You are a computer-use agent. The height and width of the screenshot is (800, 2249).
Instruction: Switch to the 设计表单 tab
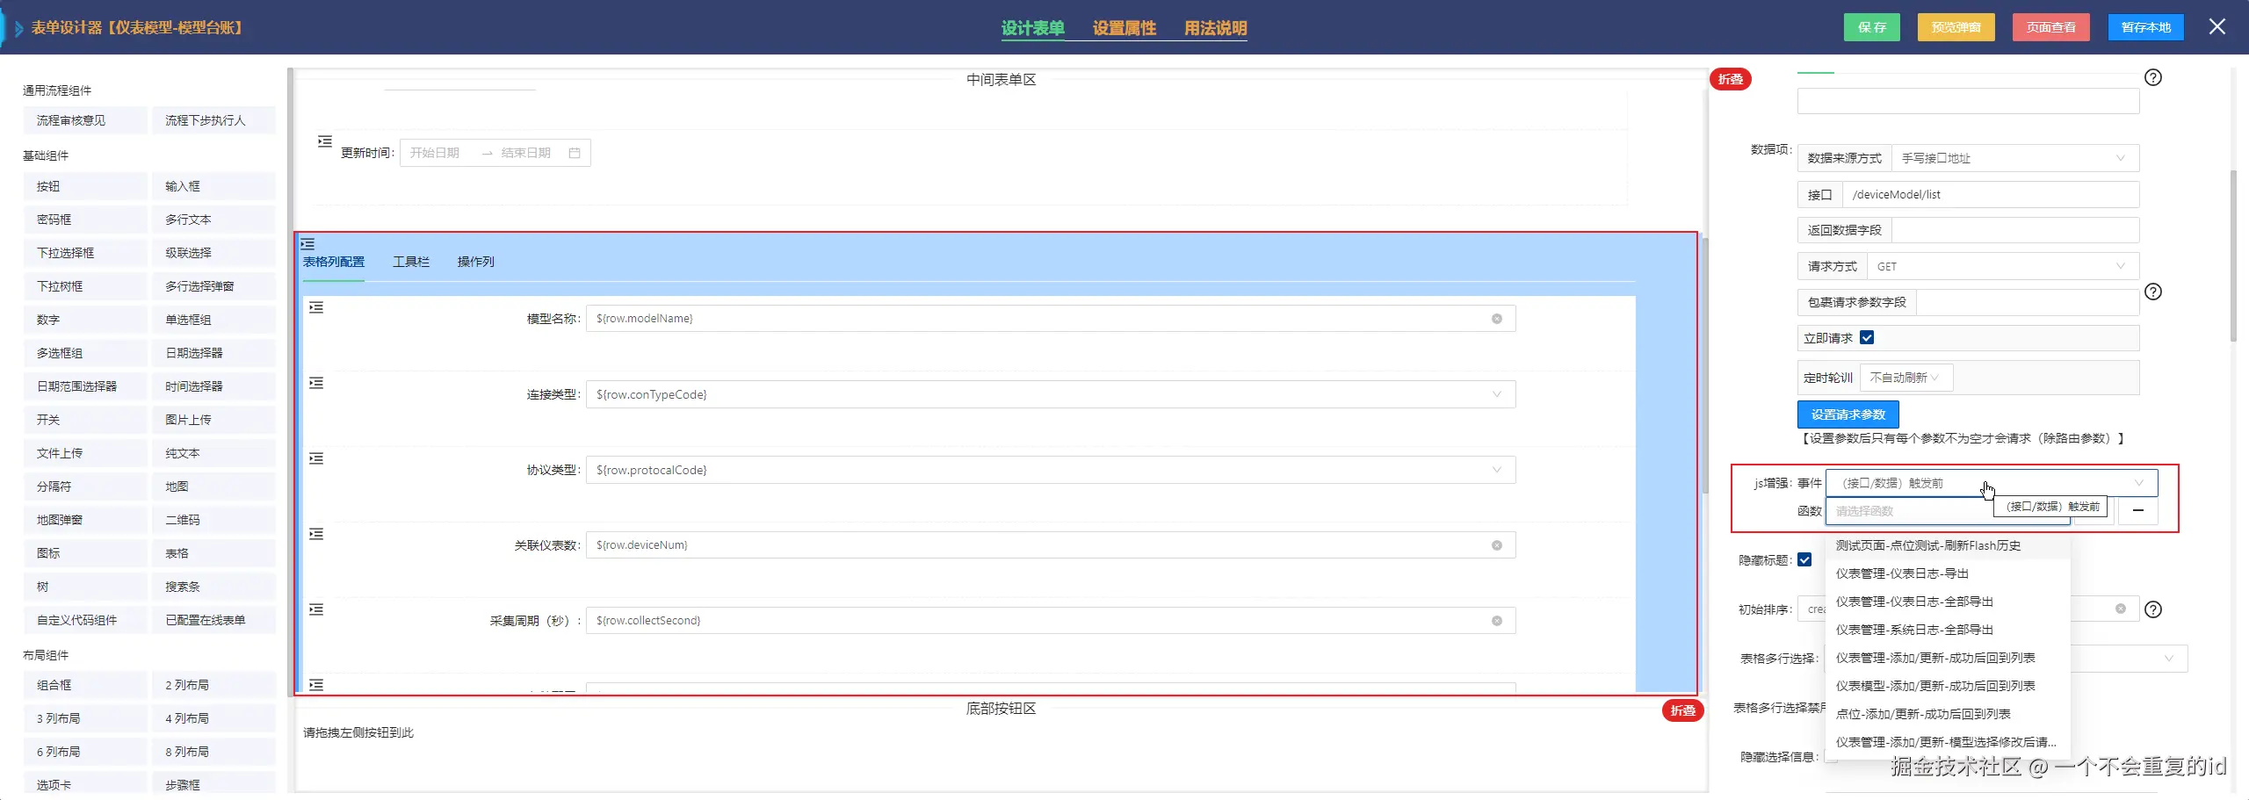(x=1033, y=28)
